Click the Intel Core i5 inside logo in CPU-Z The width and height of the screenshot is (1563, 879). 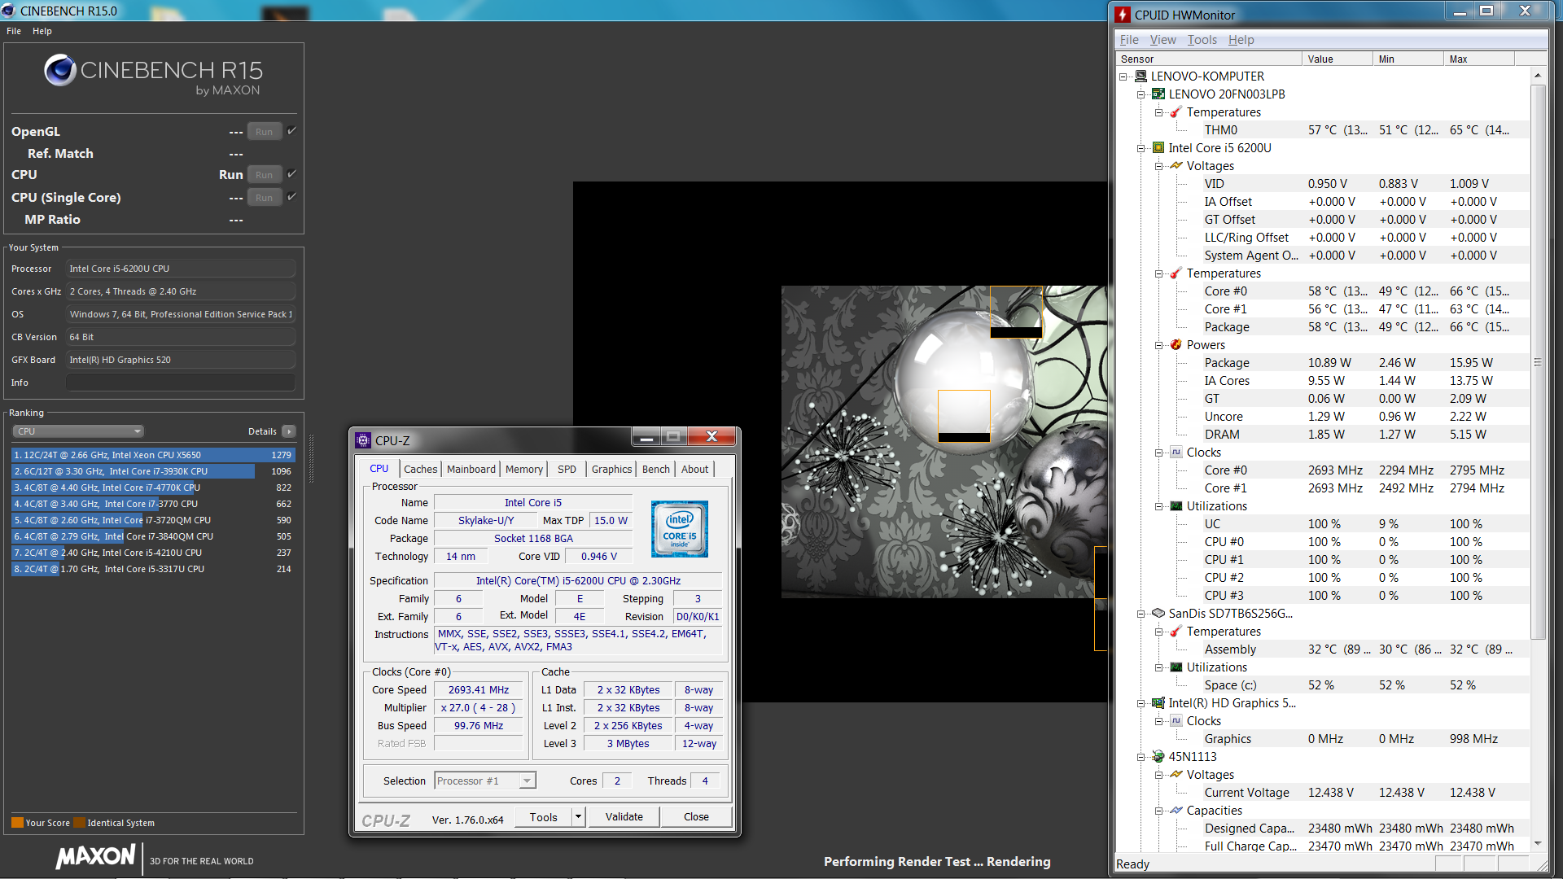click(680, 529)
